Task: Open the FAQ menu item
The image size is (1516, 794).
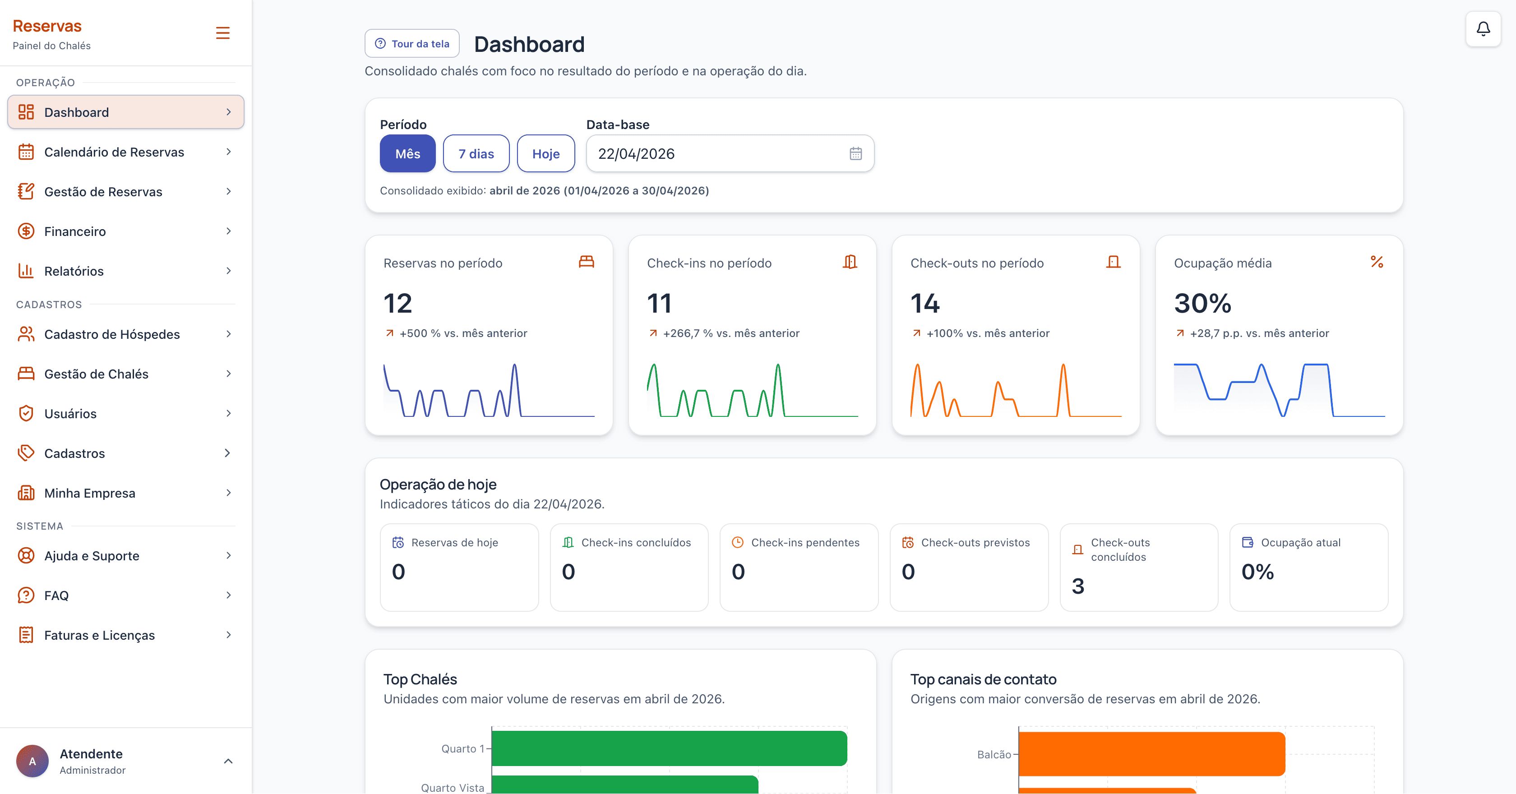Action: pos(125,595)
